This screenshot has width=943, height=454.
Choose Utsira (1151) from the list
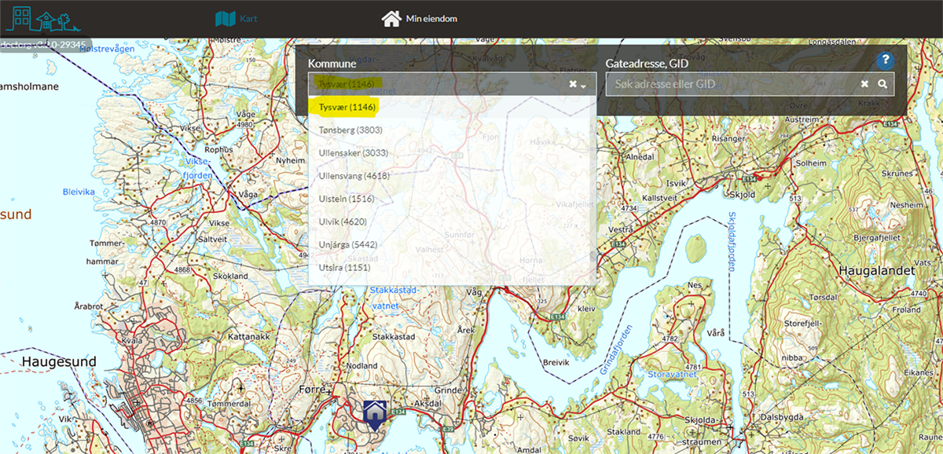(453, 268)
